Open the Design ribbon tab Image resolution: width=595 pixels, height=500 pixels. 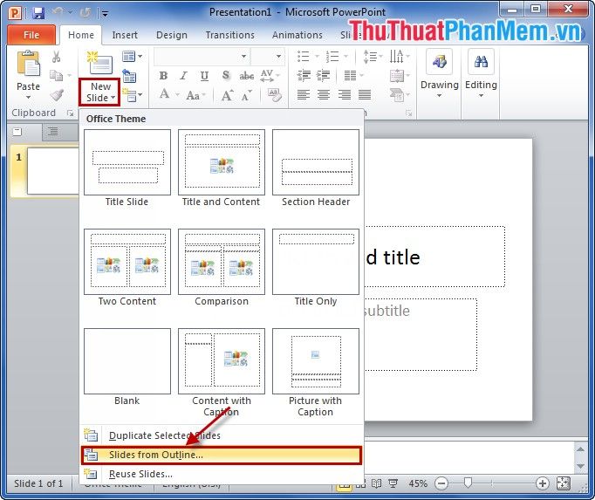(172, 35)
